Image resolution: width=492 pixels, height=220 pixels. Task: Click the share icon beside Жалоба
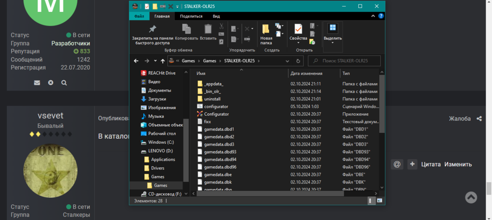pyautogui.click(x=479, y=119)
